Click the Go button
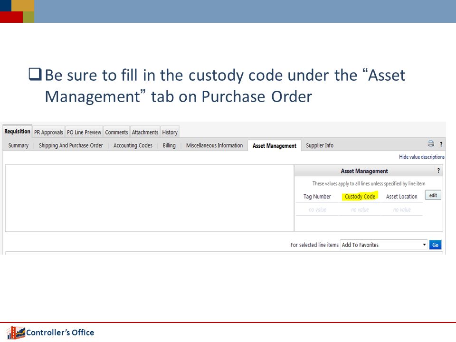The image size is (456, 342). [435, 245]
